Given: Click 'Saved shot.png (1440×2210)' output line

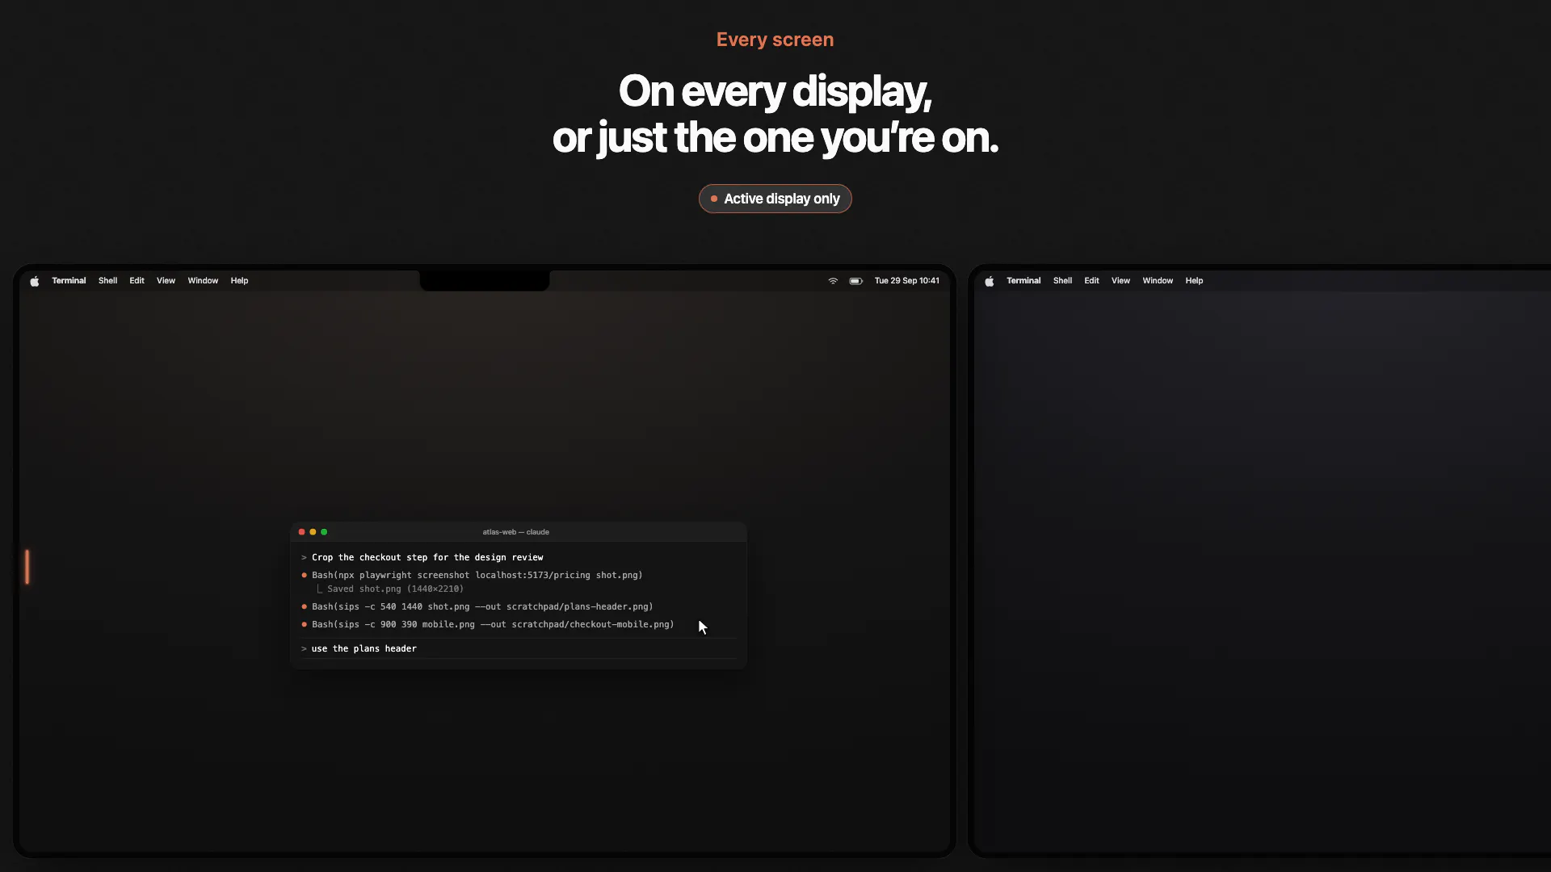Looking at the screenshot, I should [389, 589].
